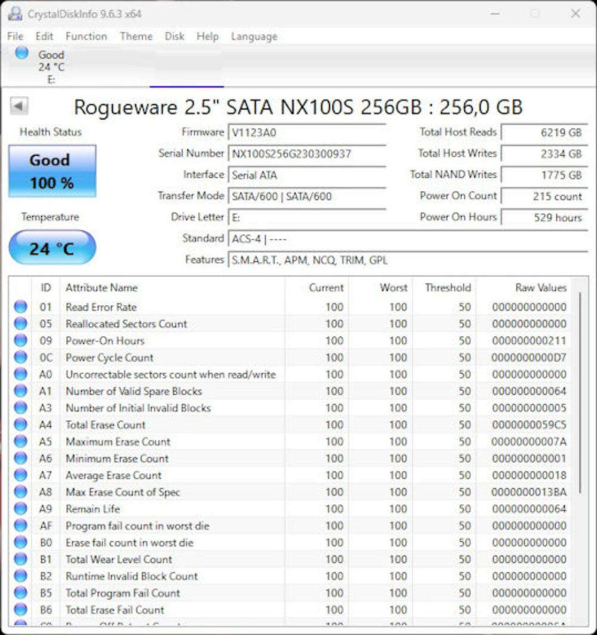Click the blue indicator next to Reallocated Sectors Count
The width and height of the screenshot is (597, 635).
[20, 323]
